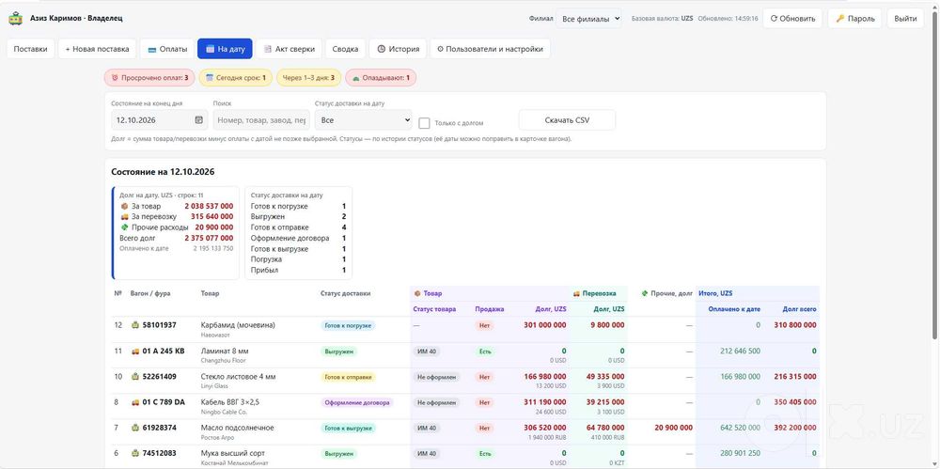Click the wagon icon next to 52261409
Viewport: 940px width, 469px height.
pyautogui.click(x=135, y=377)
